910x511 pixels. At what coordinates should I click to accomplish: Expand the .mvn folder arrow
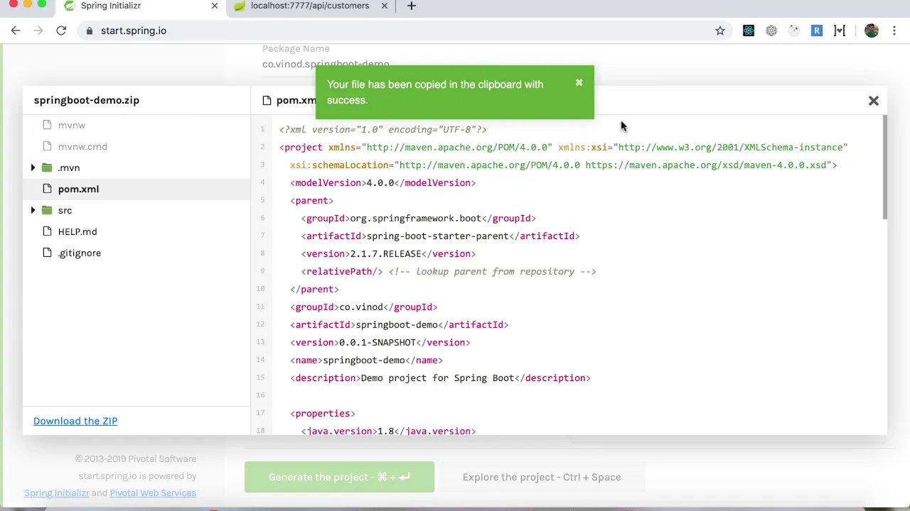tap(33, 167)
